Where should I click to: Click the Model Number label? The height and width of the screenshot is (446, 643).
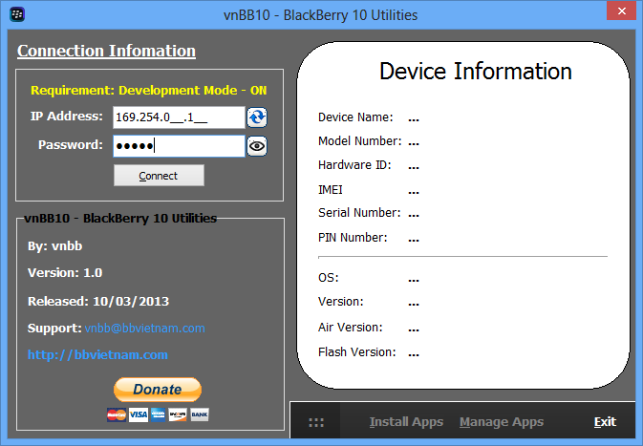[x=359, y=141]
